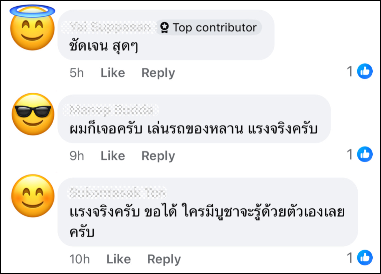
Task: Open the sunglasses emoji commenter's profile picture
Action: (33, 114)
